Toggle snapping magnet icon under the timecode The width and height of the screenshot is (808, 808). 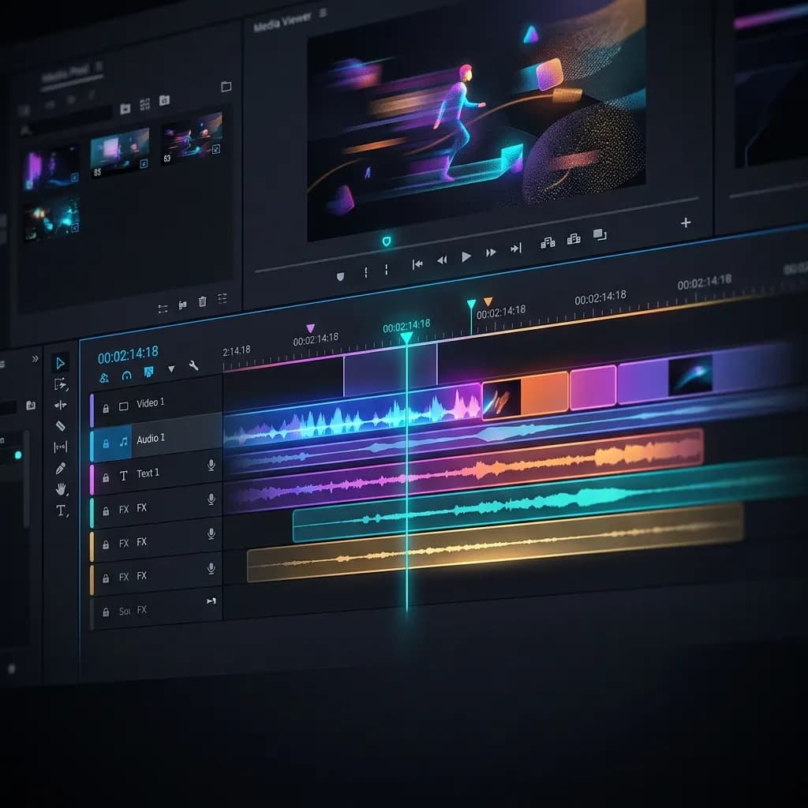click(126, 376)
